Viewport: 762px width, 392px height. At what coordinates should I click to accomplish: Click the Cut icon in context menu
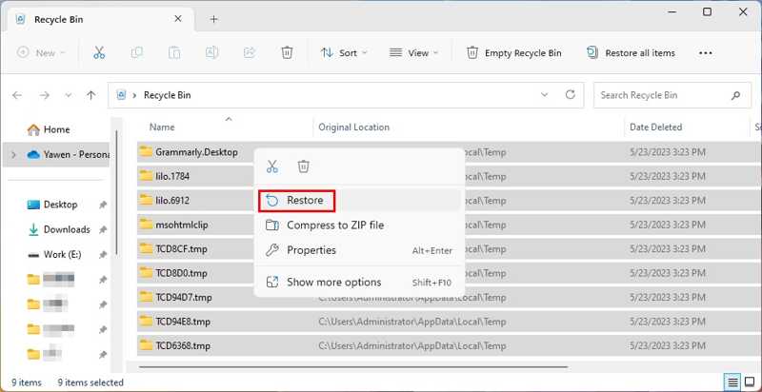272,167
